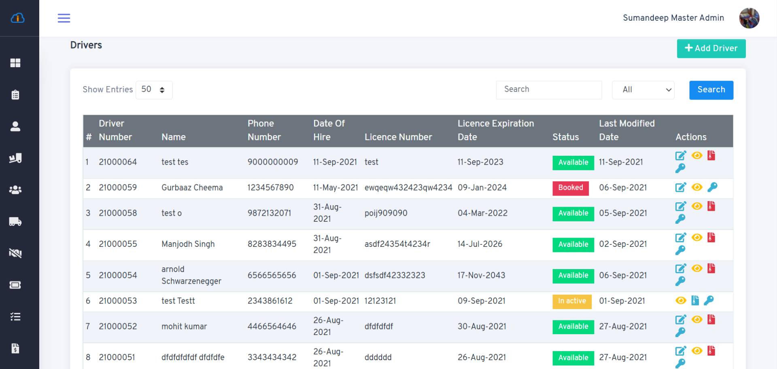
Task: Open the All status filter dropdown
Action: coord(643,90)
